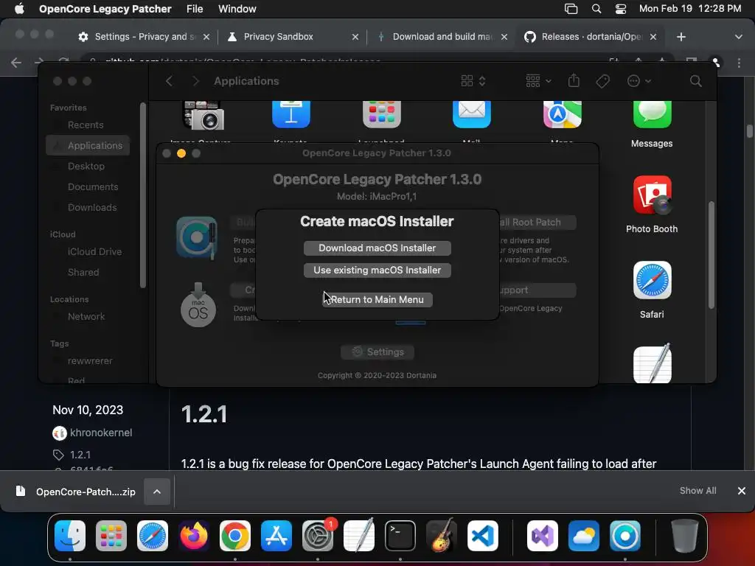This screenshot has width=755, height=566.
Task: Select Safari app icon in Finder
Action: (x=652, y=280)
